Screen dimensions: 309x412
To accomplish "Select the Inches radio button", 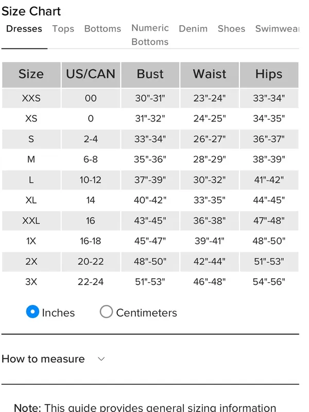I will pyautogui.click(x=32, y=312).
